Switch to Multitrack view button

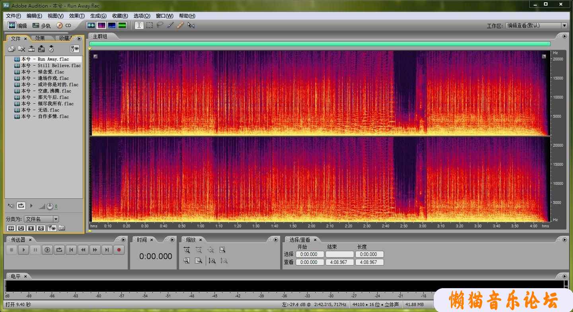42,25
